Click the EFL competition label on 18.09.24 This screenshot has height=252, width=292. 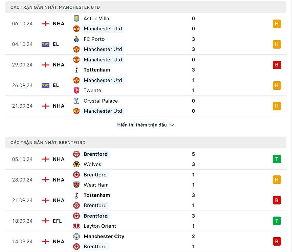(x=57, y=221)
